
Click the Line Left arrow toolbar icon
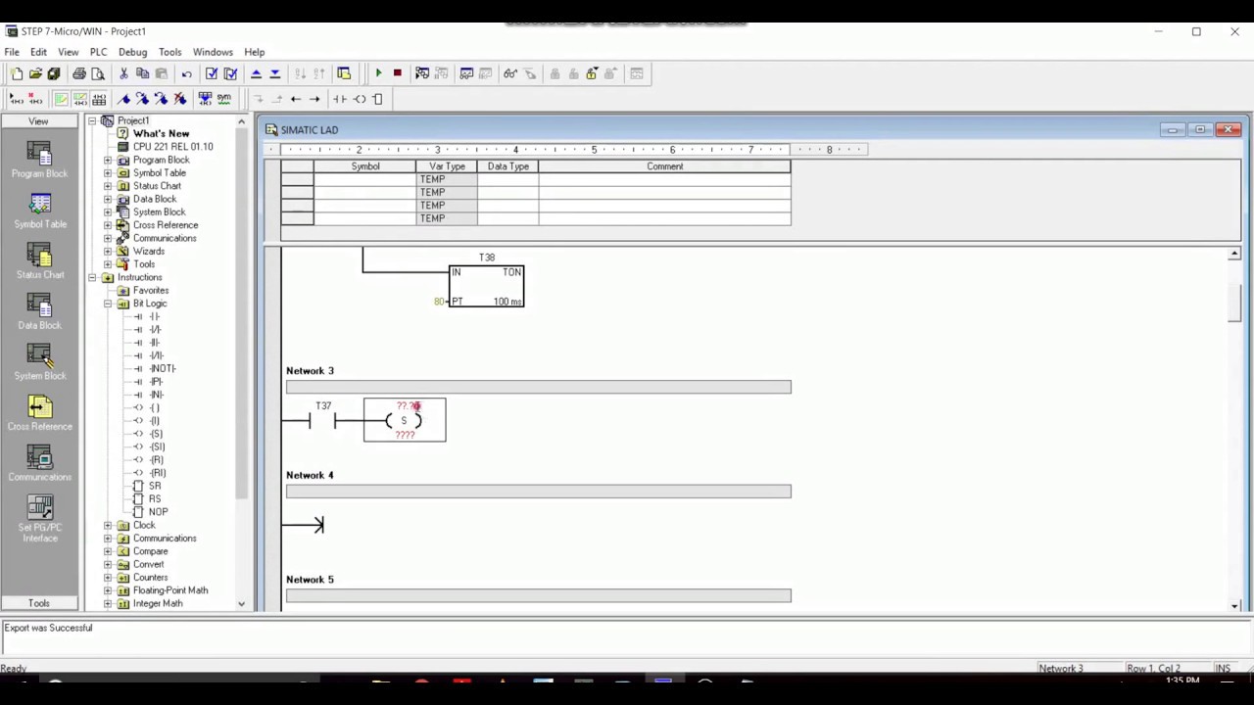pos(296,99)
